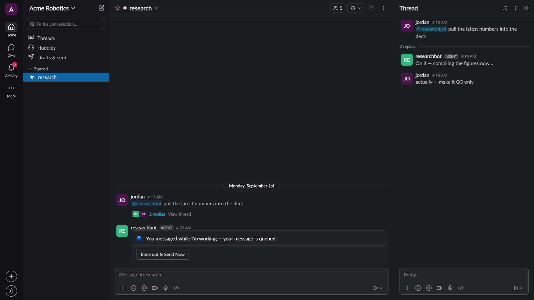Insert mention in channel composer
Screen dimensions: 534x300
point(144,288)
